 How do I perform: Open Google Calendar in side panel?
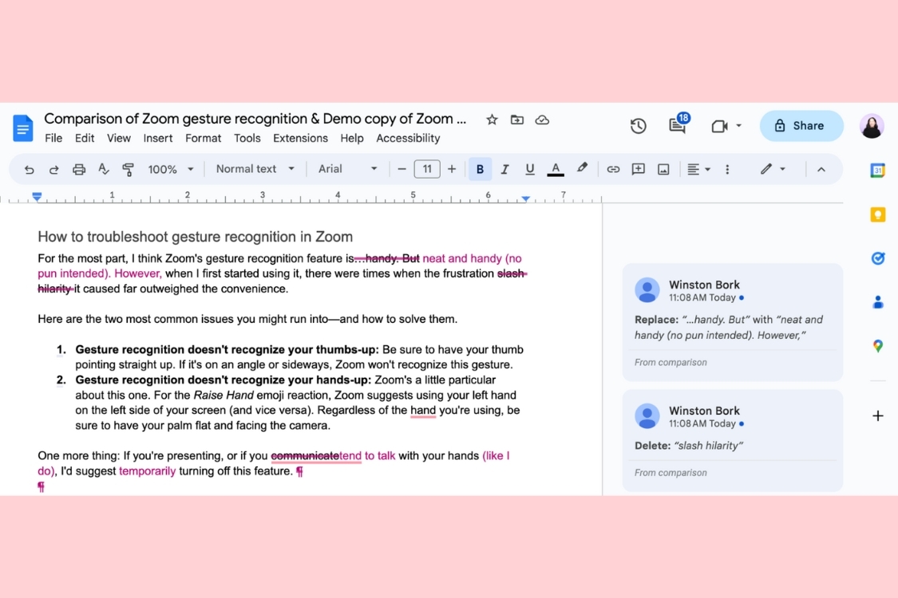point(877,170)
